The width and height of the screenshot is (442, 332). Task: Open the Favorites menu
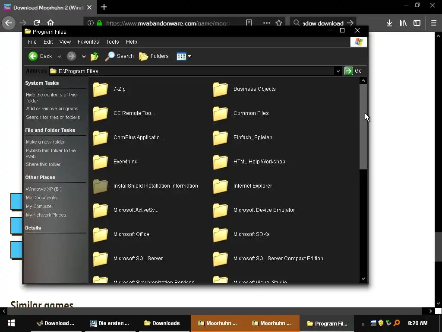(x=88, y=42)
